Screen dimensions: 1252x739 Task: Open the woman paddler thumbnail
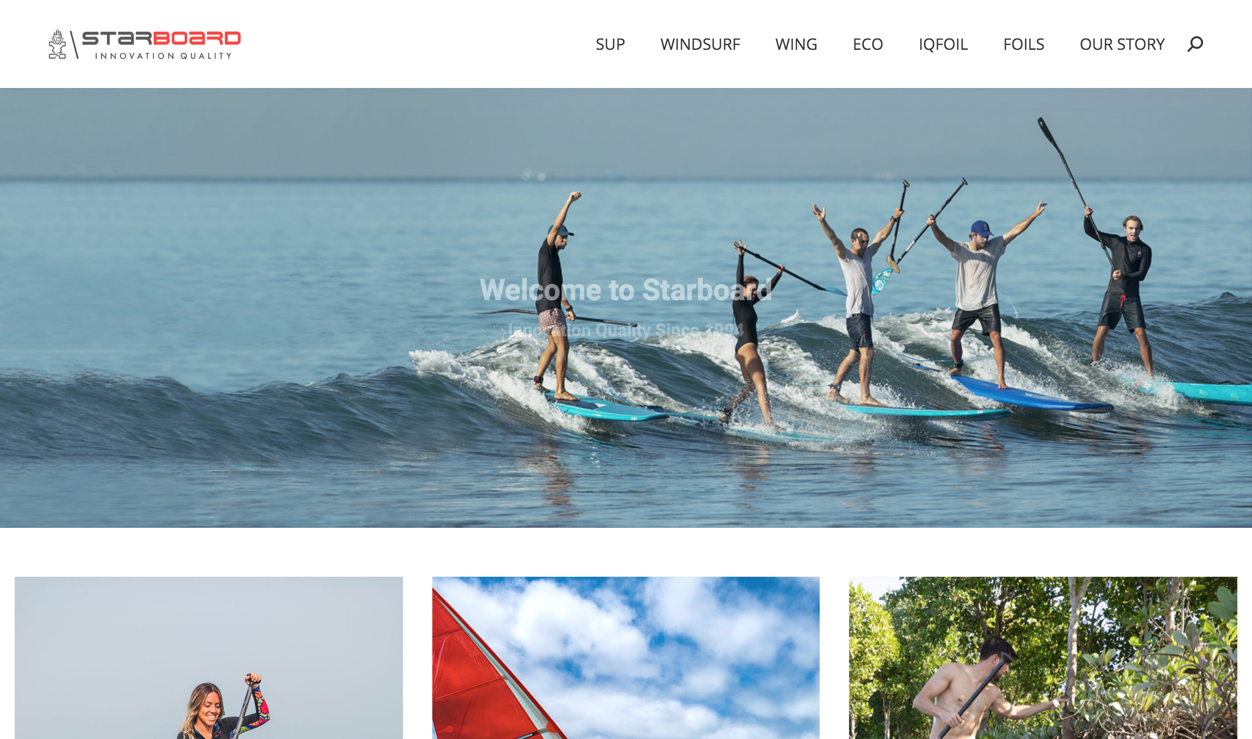pyautogui.click(x=209, y=658)
